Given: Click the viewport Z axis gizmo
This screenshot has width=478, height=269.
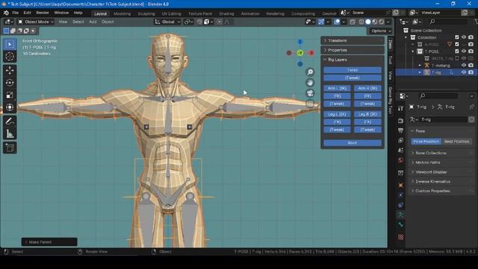Looking at the screenshot, I should coord(300,42).
